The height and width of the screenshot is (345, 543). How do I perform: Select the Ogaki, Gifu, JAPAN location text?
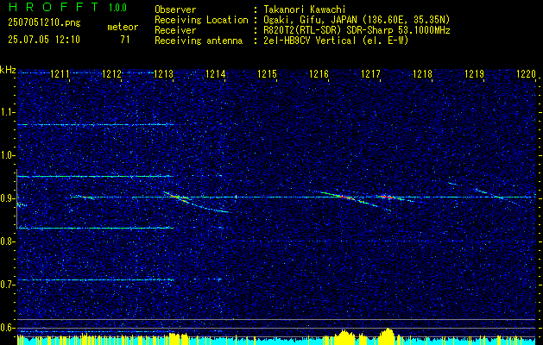click(x=357, y=20)
